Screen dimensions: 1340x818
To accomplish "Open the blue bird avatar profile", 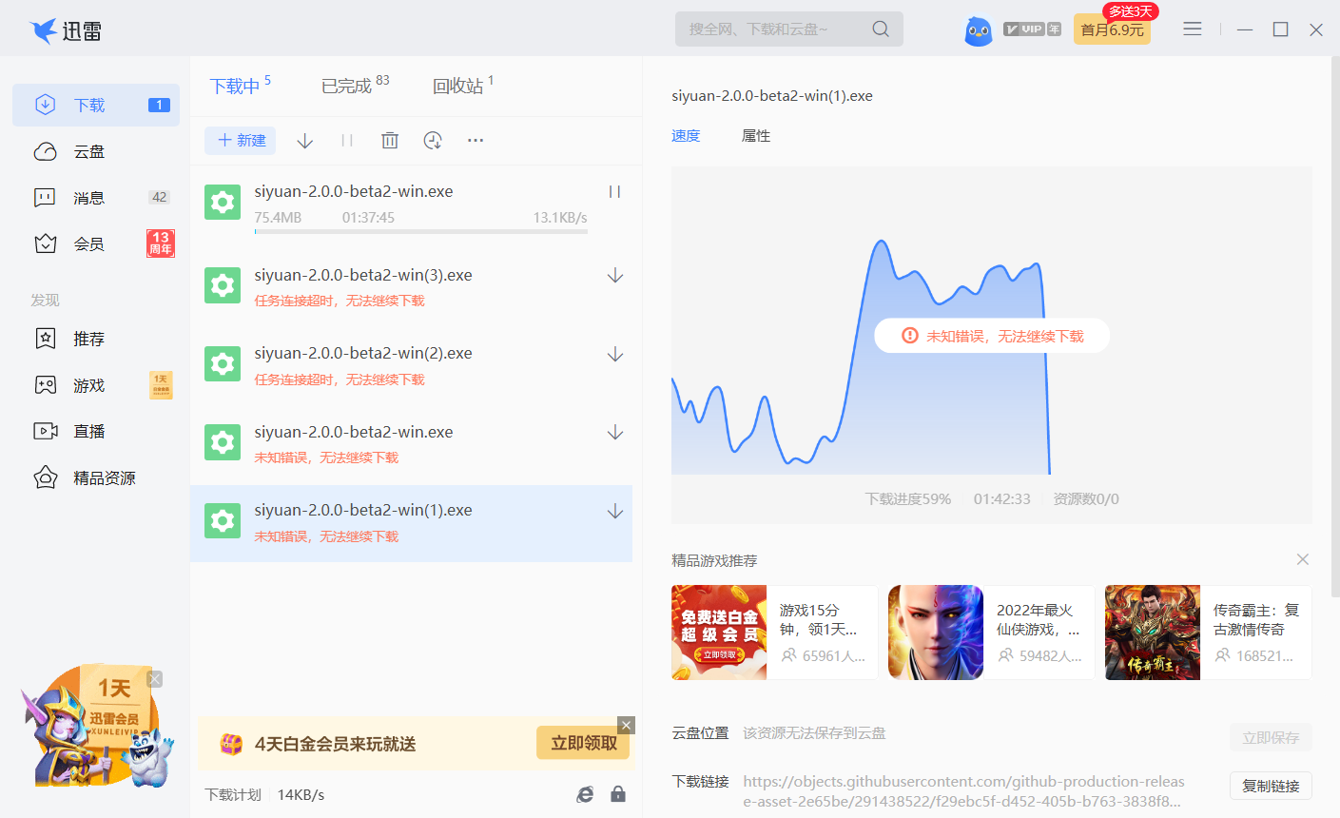I will pos(978,31).
